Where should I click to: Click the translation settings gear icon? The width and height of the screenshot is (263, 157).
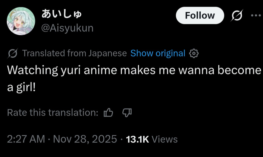click(x=194, y=53)
